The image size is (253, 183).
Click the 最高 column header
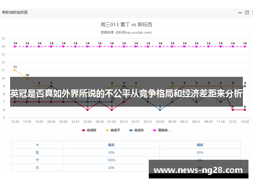click(111, 145)
